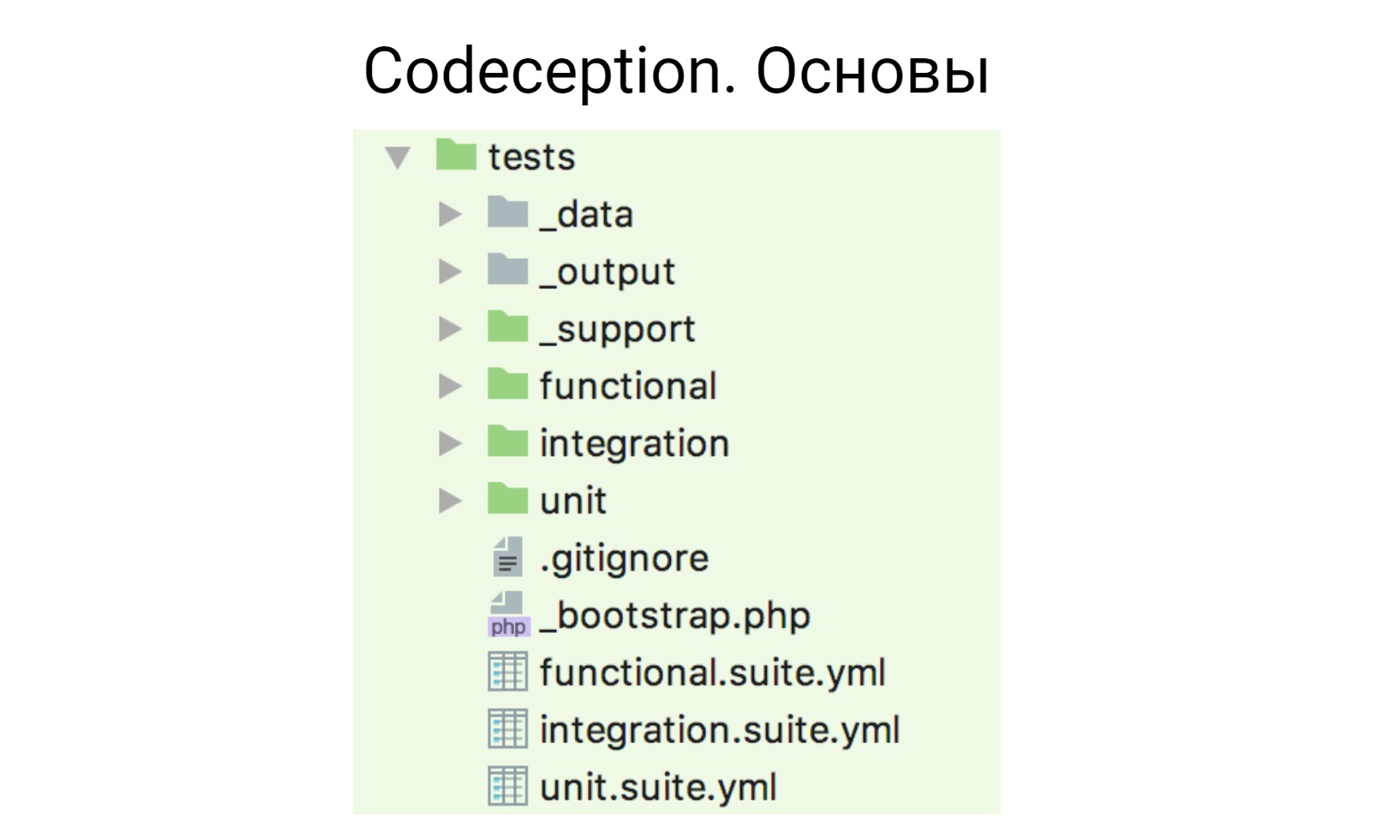Select the .gitignore file name

coord(625,559)
